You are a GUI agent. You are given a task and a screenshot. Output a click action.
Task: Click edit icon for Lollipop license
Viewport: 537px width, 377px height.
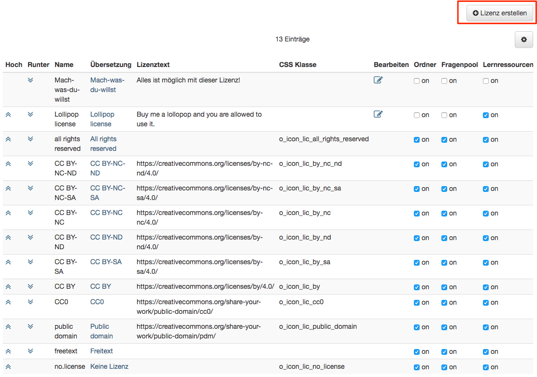click(378, 114)
